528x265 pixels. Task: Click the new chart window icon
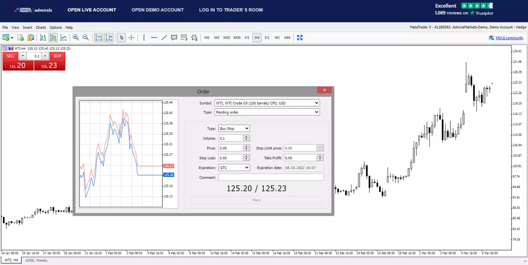[6, 38]
